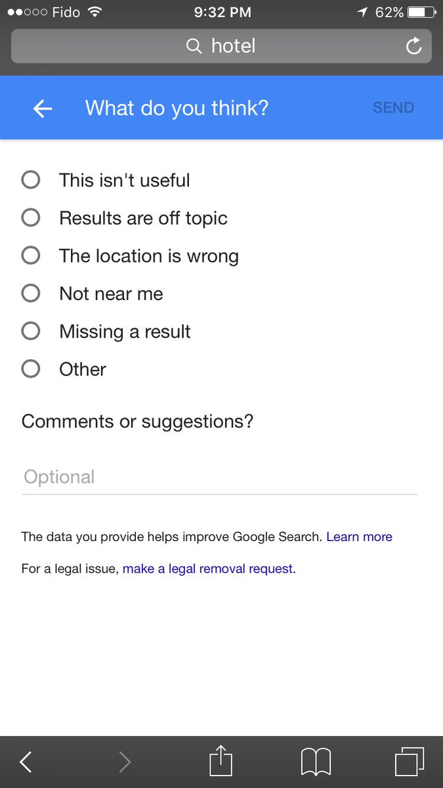443x788 pixels.
Task: Tap the Safari forward chevron
Action: tap(125, 762)
